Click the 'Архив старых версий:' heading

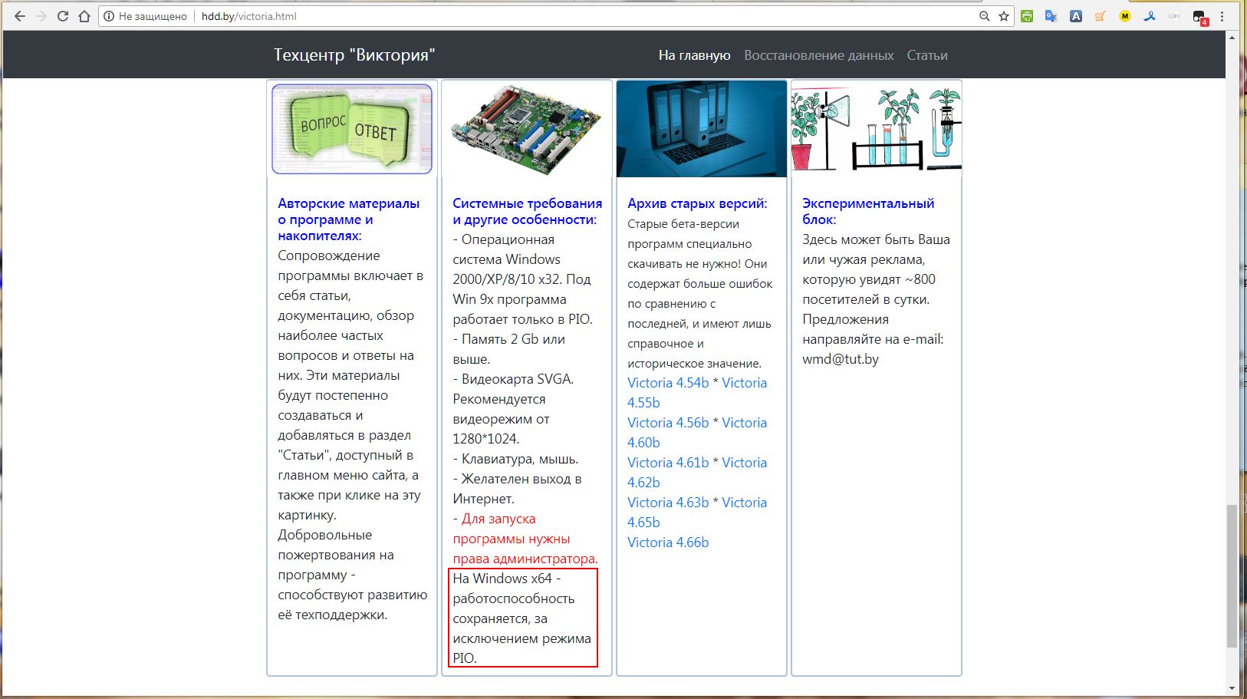pos(697,203)
